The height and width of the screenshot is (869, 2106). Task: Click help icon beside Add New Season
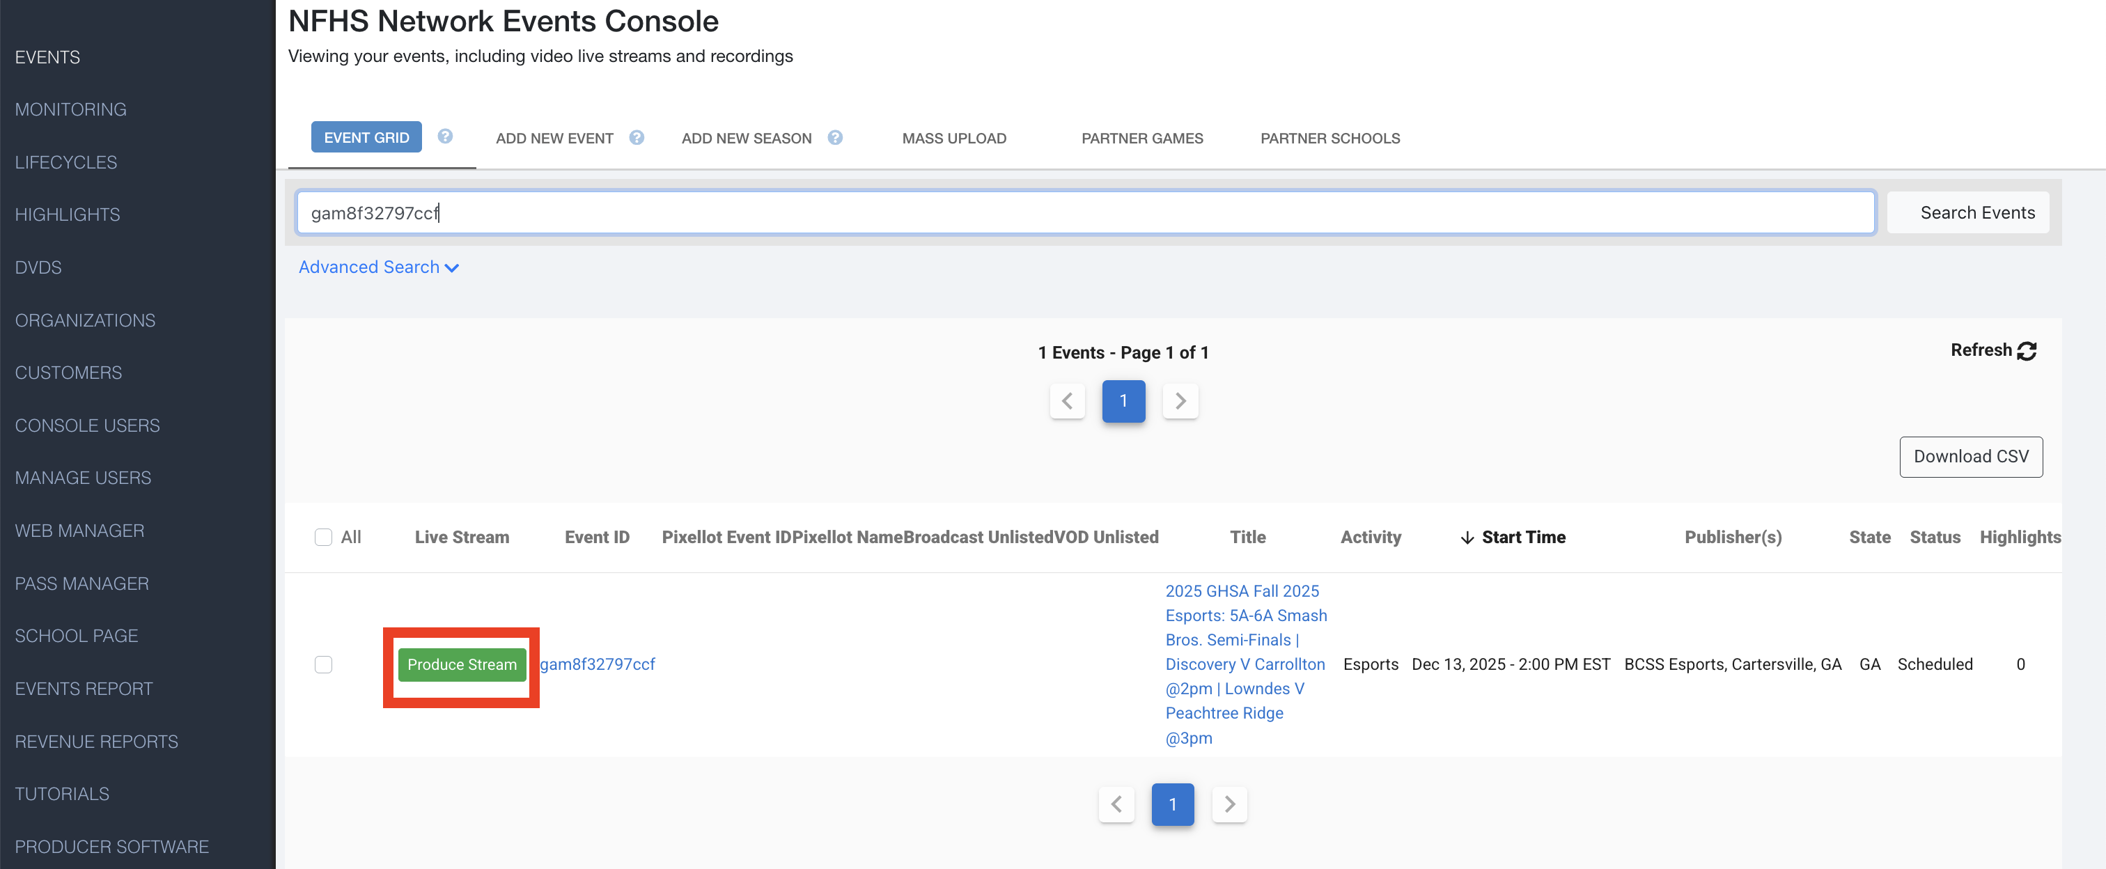pyautogui.click(x=835, y=137)
